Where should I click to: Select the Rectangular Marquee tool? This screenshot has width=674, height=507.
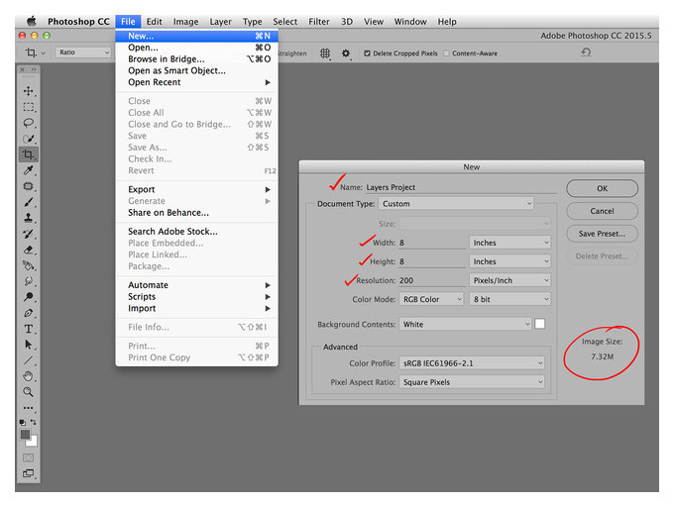(x=29, y=107)
